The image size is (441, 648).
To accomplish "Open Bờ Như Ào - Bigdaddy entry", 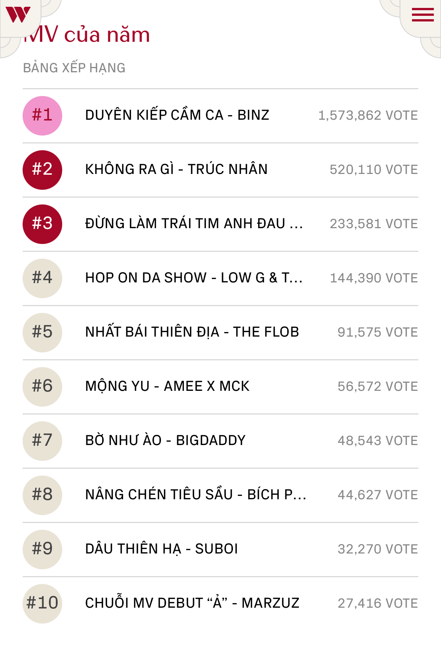I will (x=165, y=441).
